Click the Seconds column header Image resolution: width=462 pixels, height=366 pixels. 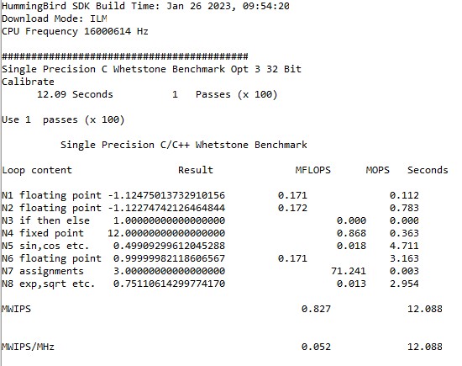pyautogui.click(x=428, y=170)
